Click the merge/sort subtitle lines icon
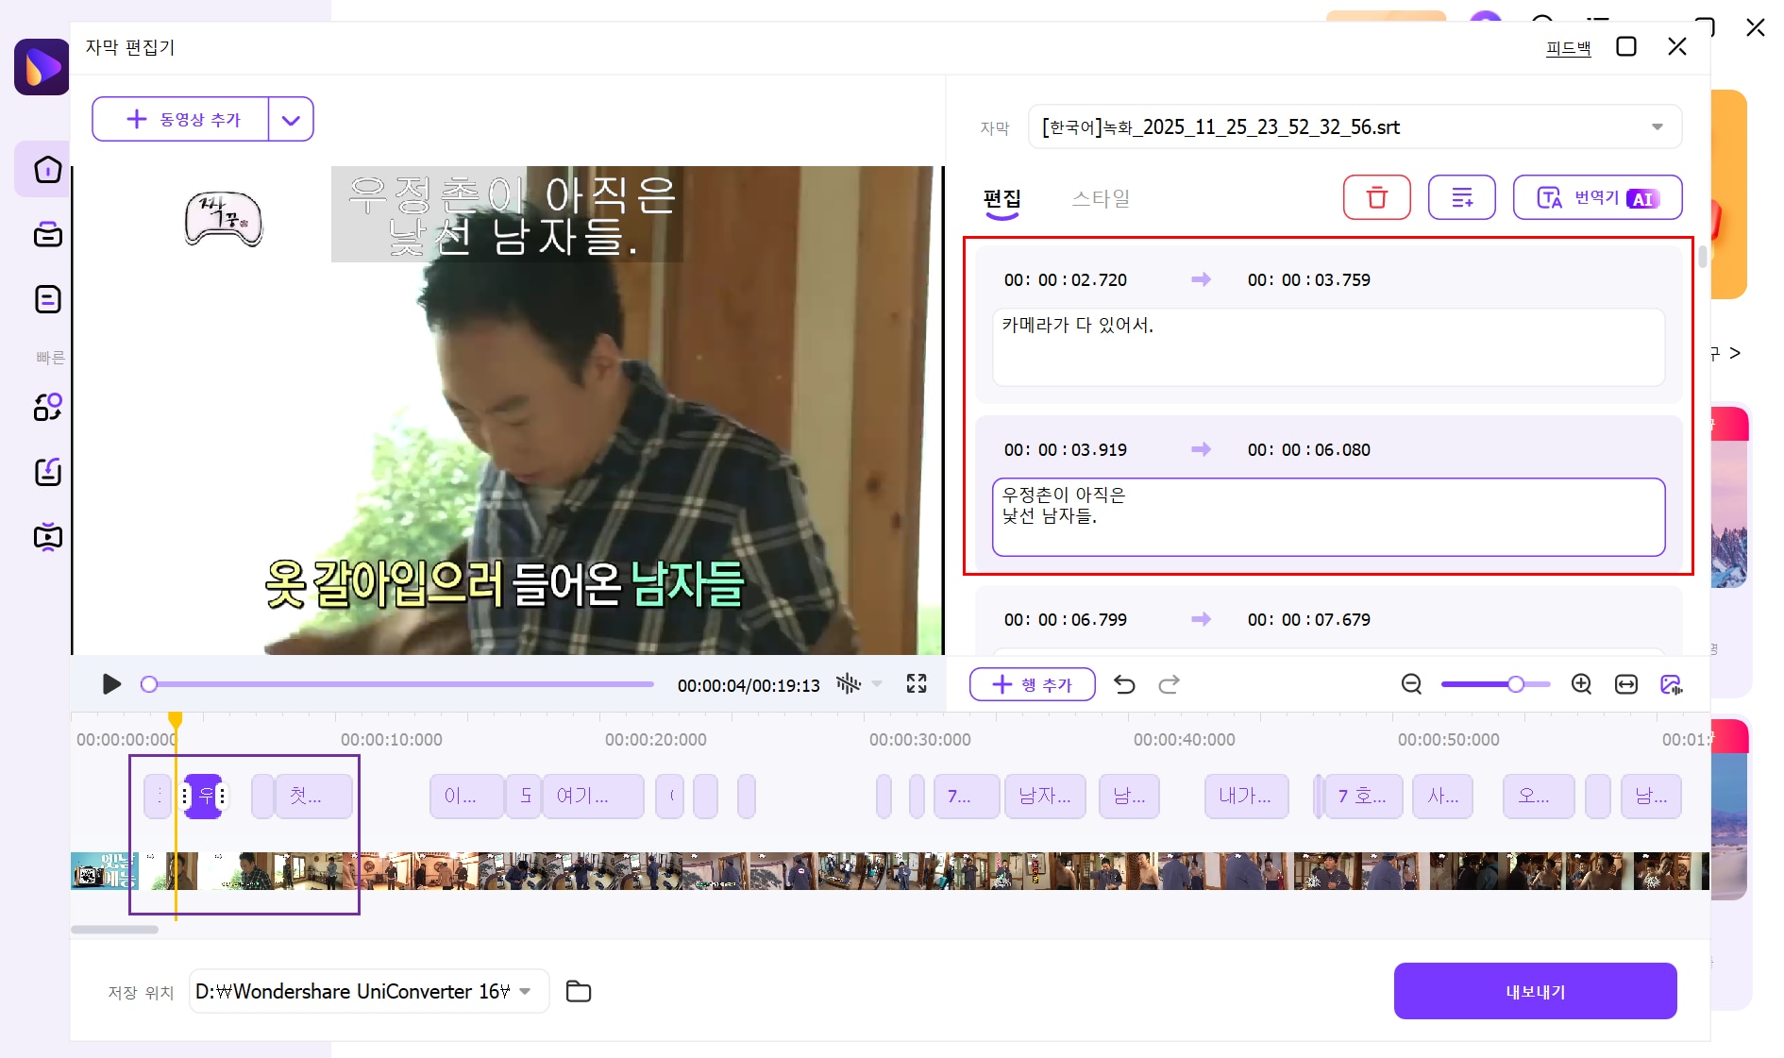Image resolution: width=1784 pixels, height=1058 pixels. [x=1461, y=197]
